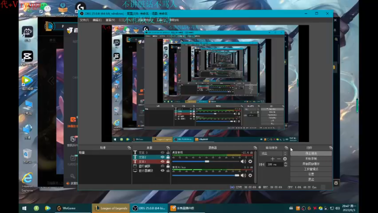
Task: Click the volume icon in system tray
Action: coord(337,208)
